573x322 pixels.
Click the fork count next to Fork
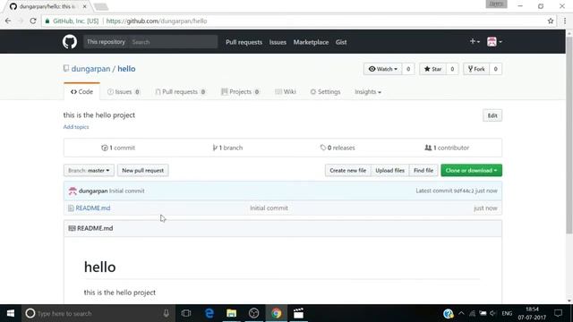pos(495,69)
